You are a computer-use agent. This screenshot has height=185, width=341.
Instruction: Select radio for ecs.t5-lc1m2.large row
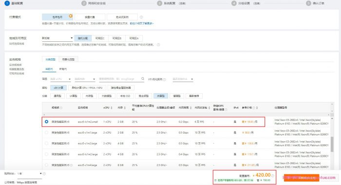click(46, 154)
